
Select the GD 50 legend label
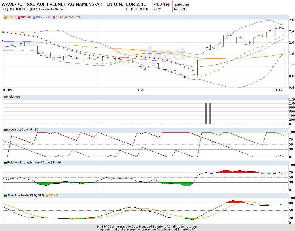pyautogui.click(x=12, y=17)
